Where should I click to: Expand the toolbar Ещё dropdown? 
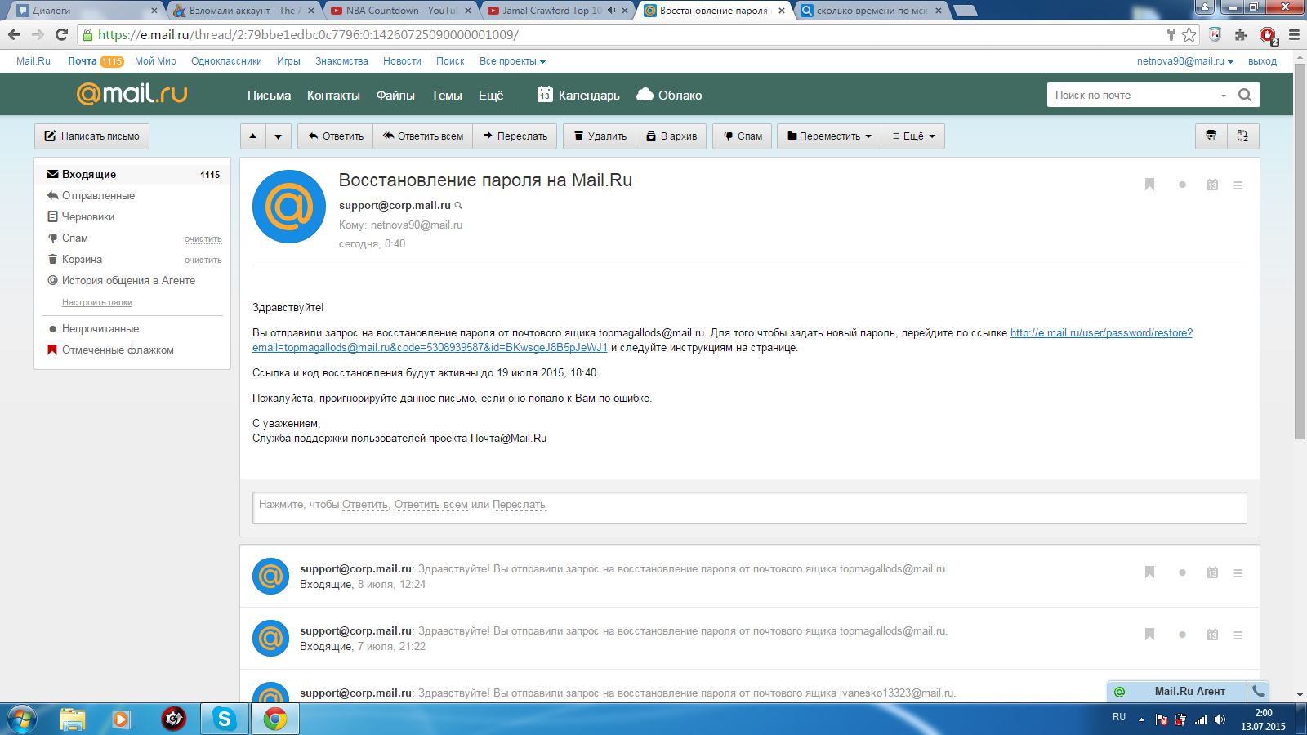tap(913, 136)
